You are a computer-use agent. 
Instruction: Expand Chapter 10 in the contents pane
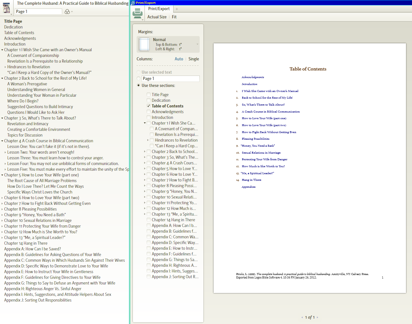2,221
